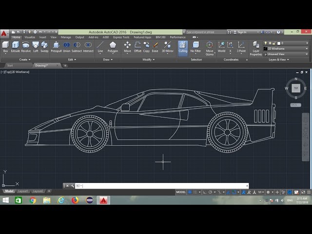This screenshot has height=234, width=312.
Task: Click the keyword search box
Action: 206,32
